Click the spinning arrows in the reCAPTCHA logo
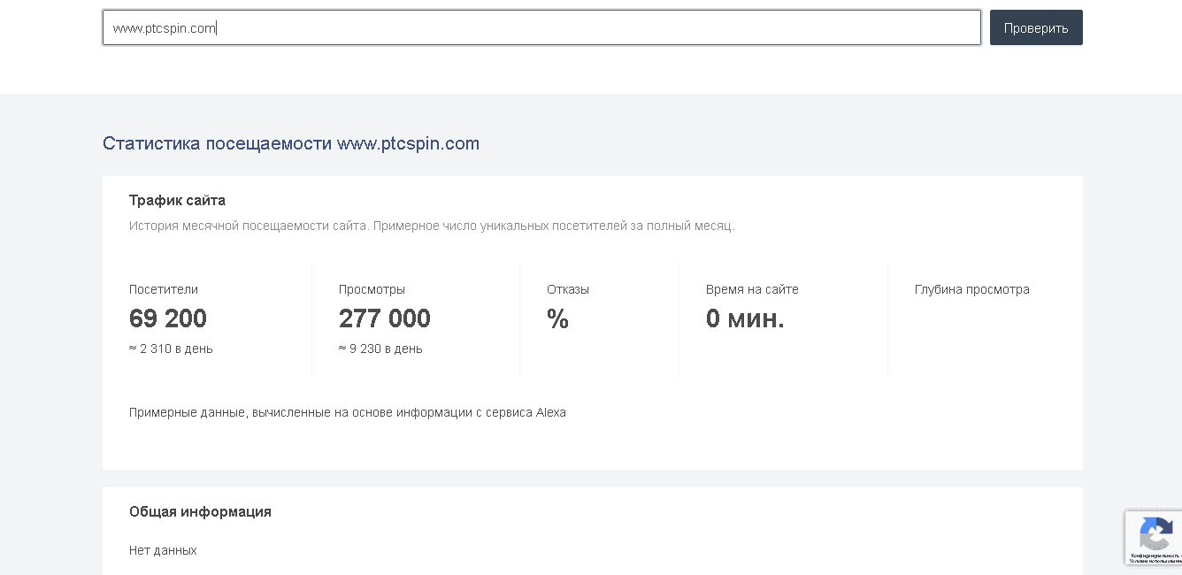Viewport: 1182px width, 575px height. 1156,532
